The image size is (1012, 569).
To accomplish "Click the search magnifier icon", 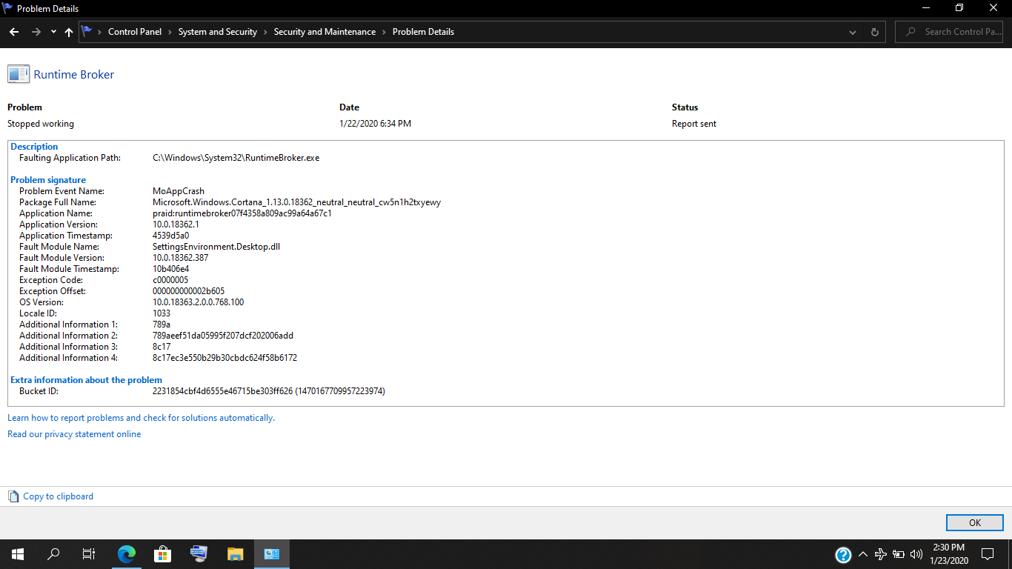I will tap(910, 32).
